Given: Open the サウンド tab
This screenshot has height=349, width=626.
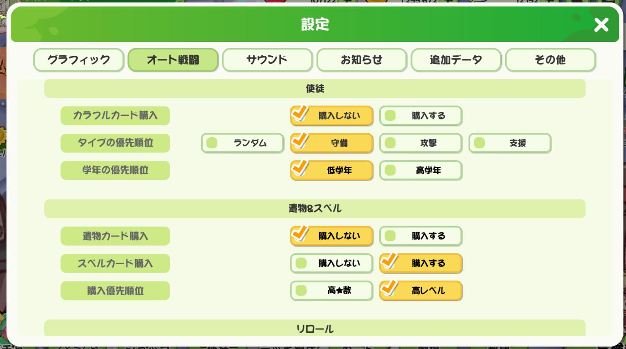Looking at the screenshot, I should click(267, 60).
